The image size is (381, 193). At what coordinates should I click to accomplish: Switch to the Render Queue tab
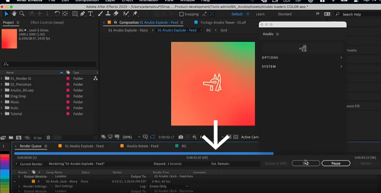(x=30, y=146)
